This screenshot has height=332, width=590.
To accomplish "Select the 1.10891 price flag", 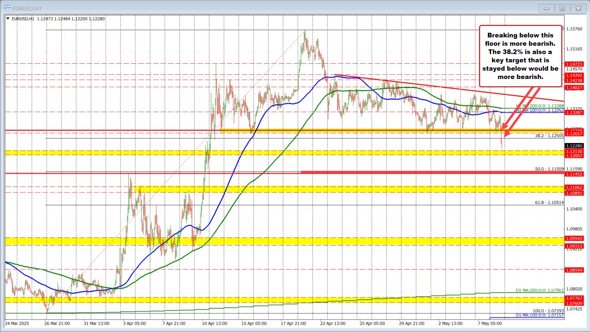I will 574,193.
